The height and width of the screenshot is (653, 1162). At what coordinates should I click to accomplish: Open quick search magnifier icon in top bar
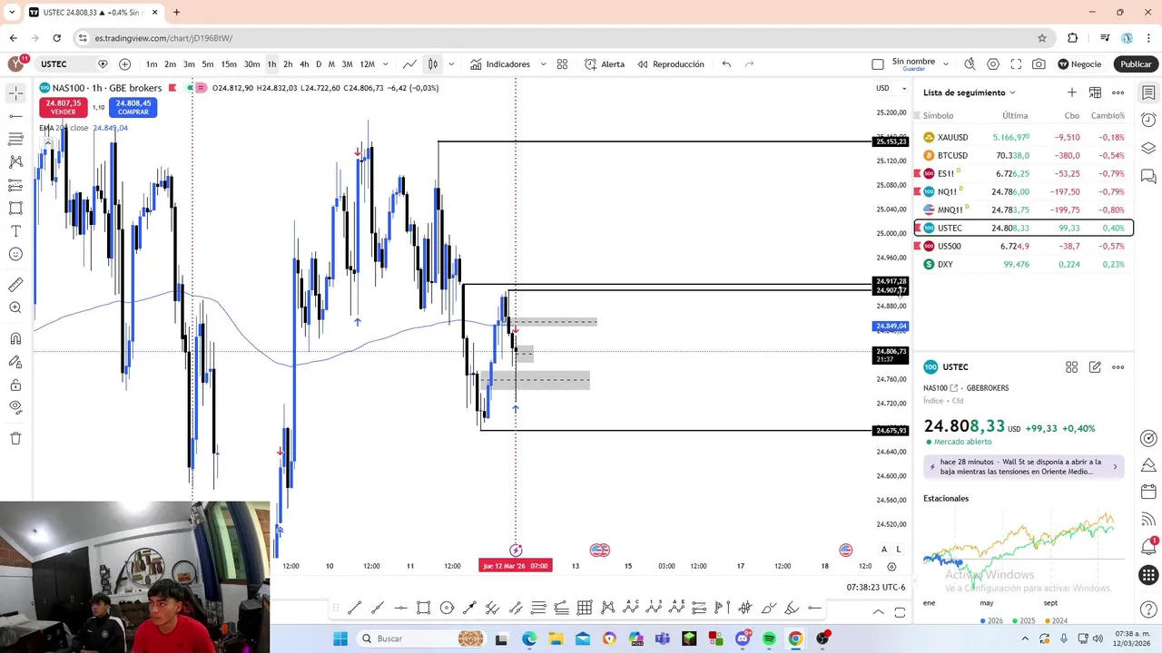point(970,64)
